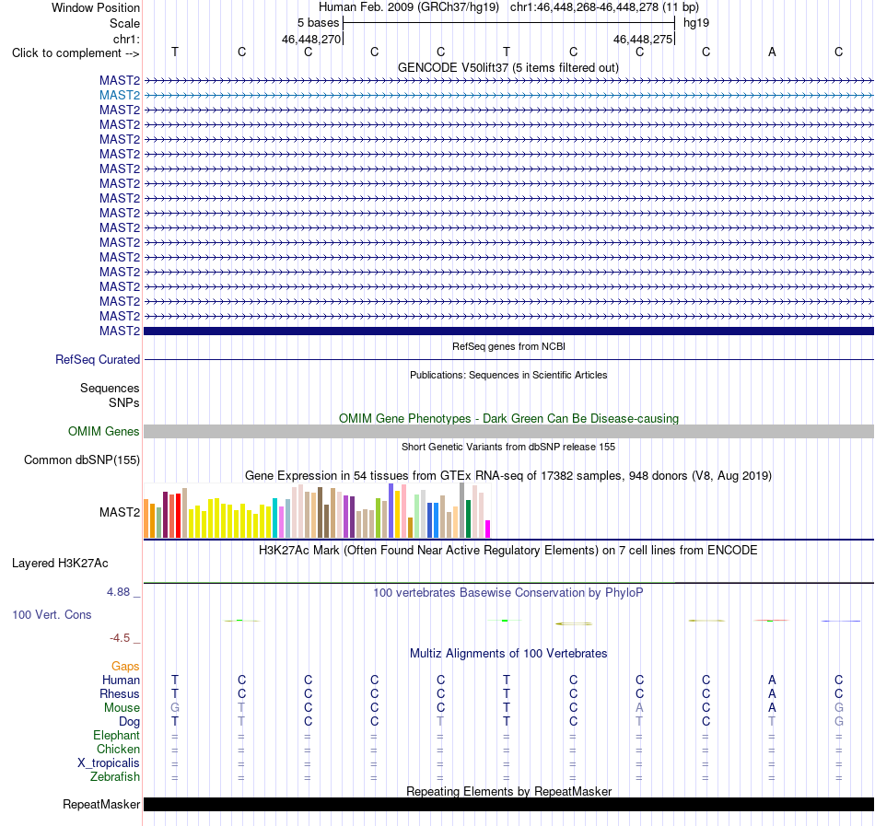Click the 4.88 PhyloP upper scale value
The width and height of the screenshot is (875, 826).
[118, 592]
